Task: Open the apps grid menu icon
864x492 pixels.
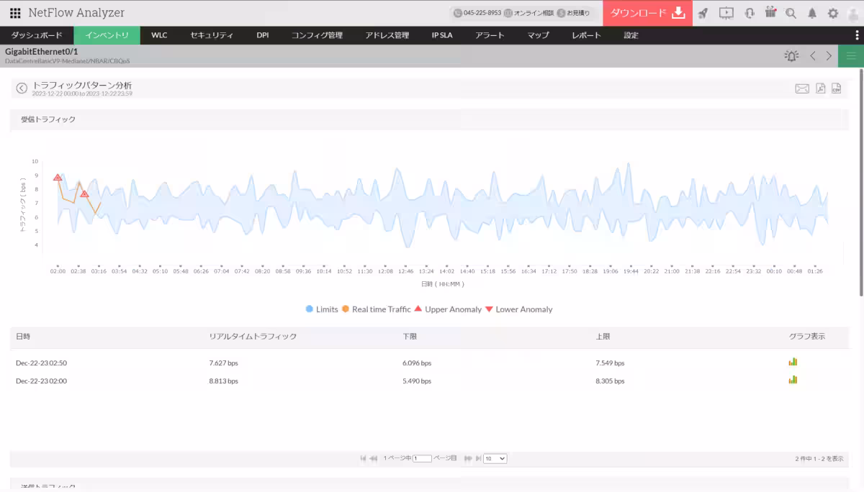Action: 15,13
